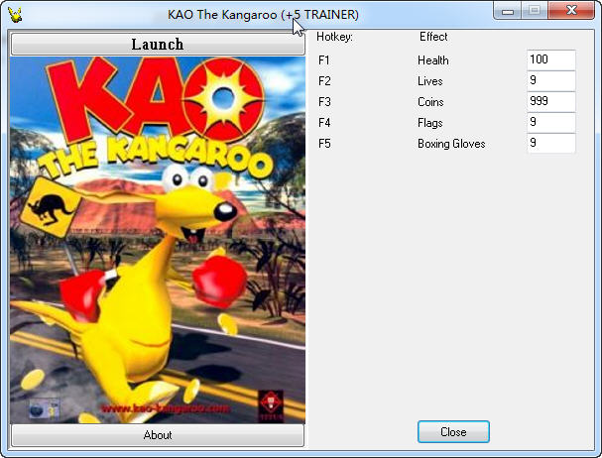Click the F3 hotkey label

(x=324, y=102)
